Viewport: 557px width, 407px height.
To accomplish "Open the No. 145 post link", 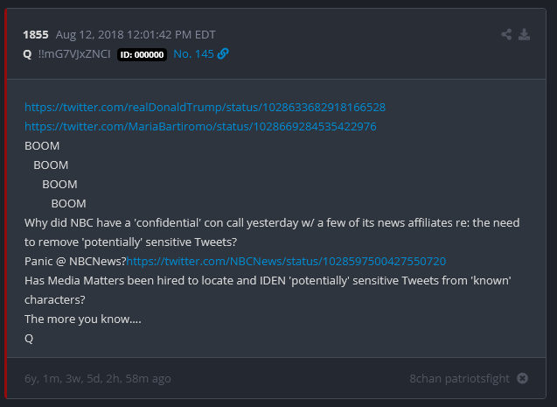I will (192, 53).
